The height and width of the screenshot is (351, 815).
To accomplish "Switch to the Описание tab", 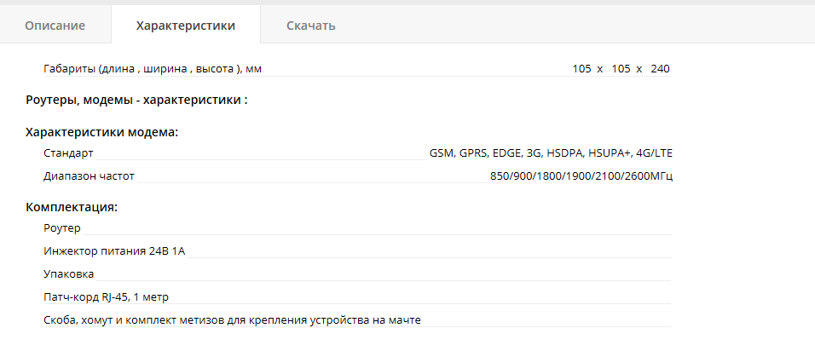I will pos(55,26).
